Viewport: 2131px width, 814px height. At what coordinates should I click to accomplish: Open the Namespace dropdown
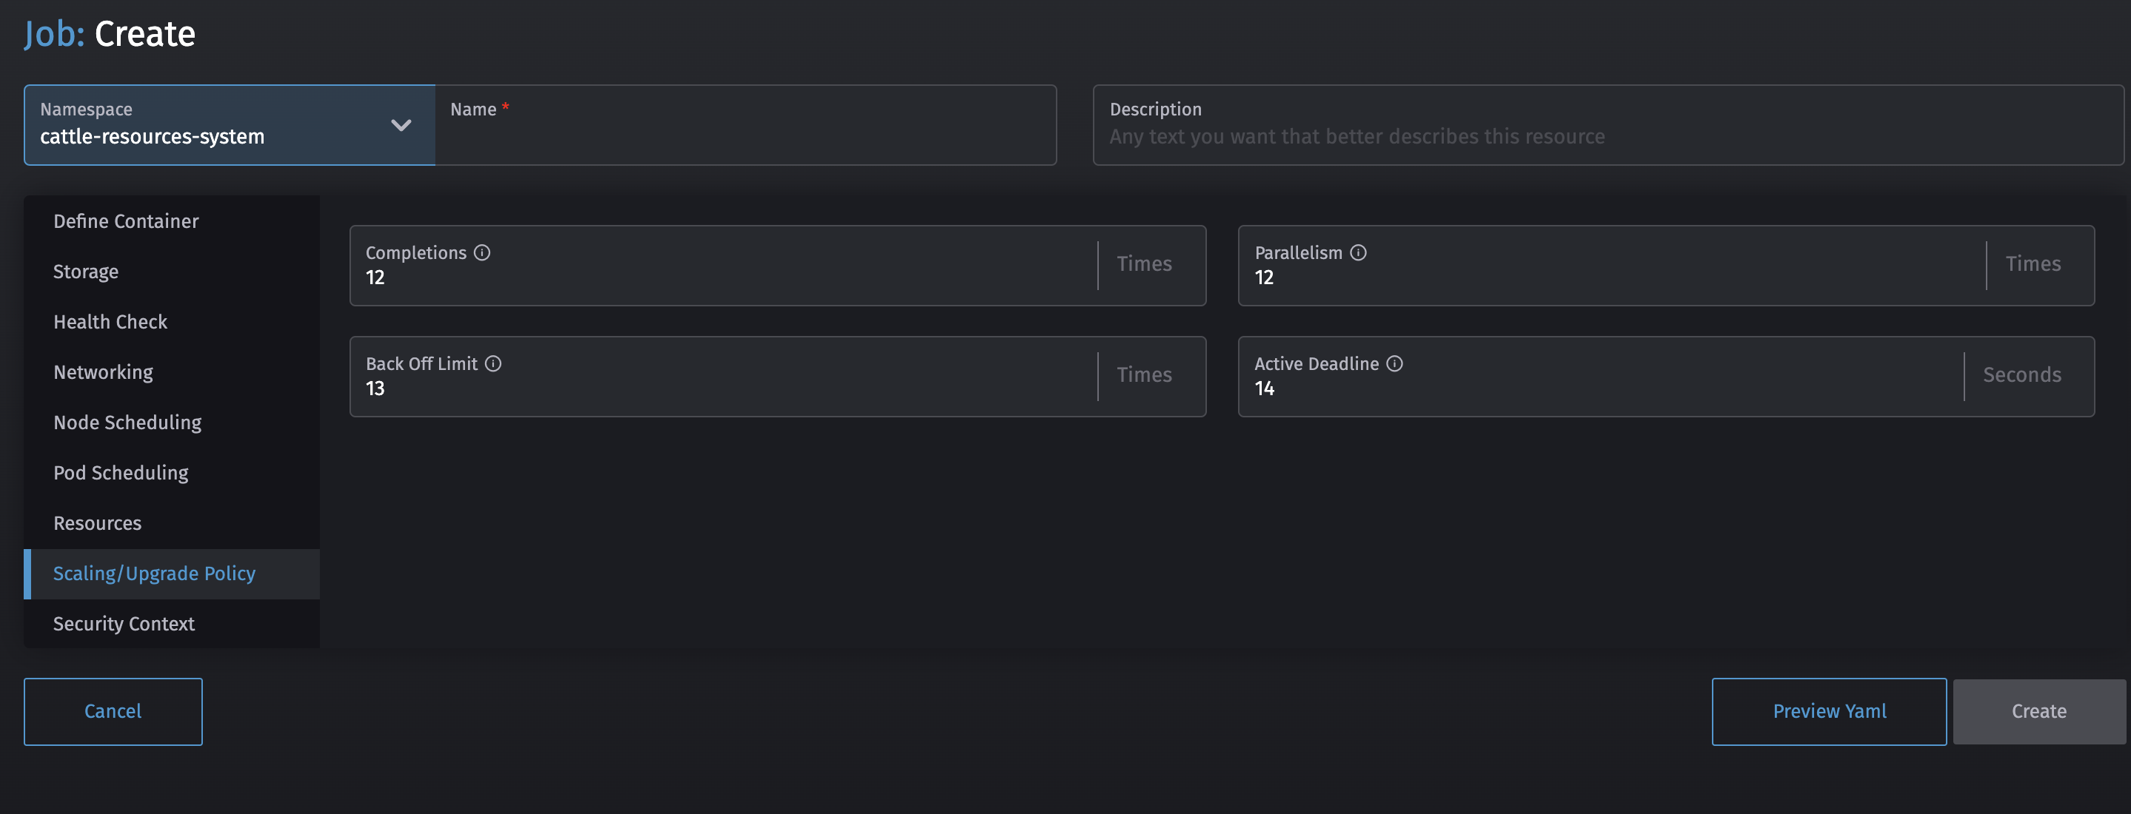[229, 125]
